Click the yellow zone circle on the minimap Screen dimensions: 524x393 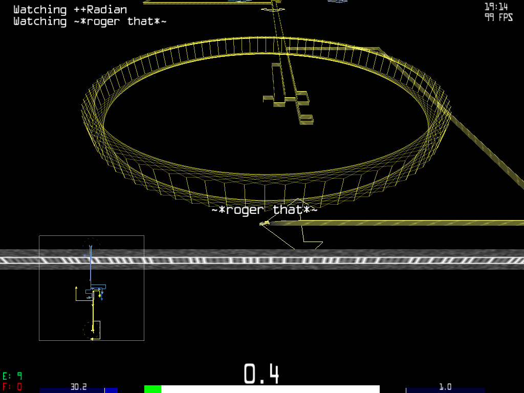[x=91, y=329]
